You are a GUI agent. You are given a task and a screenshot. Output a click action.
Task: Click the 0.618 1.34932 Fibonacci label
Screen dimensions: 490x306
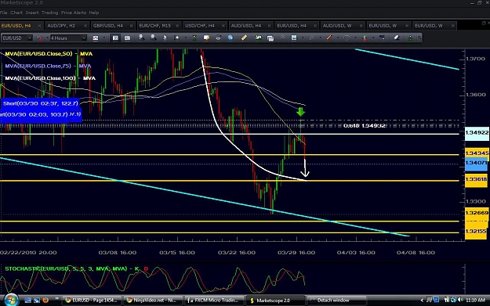coord(364,126)
